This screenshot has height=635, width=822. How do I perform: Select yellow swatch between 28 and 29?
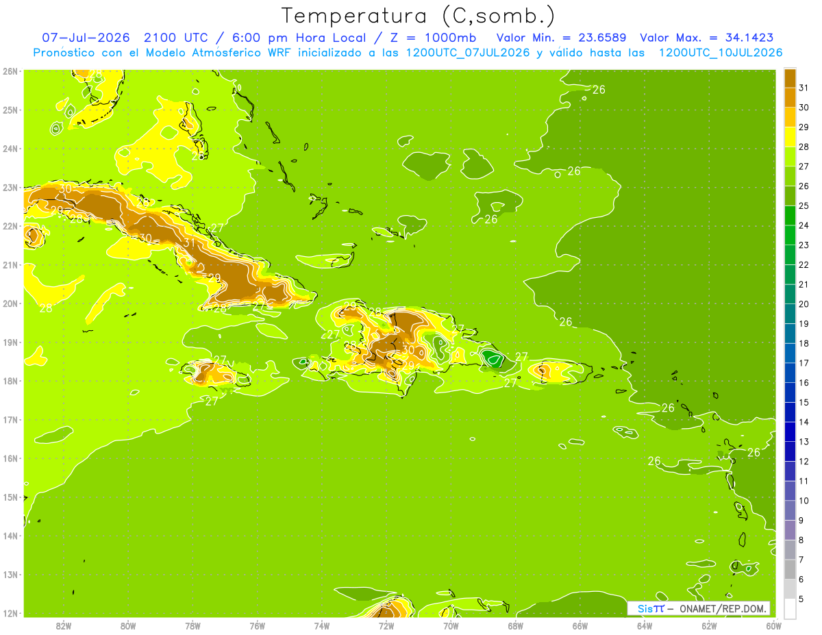[x=790, y=136]
